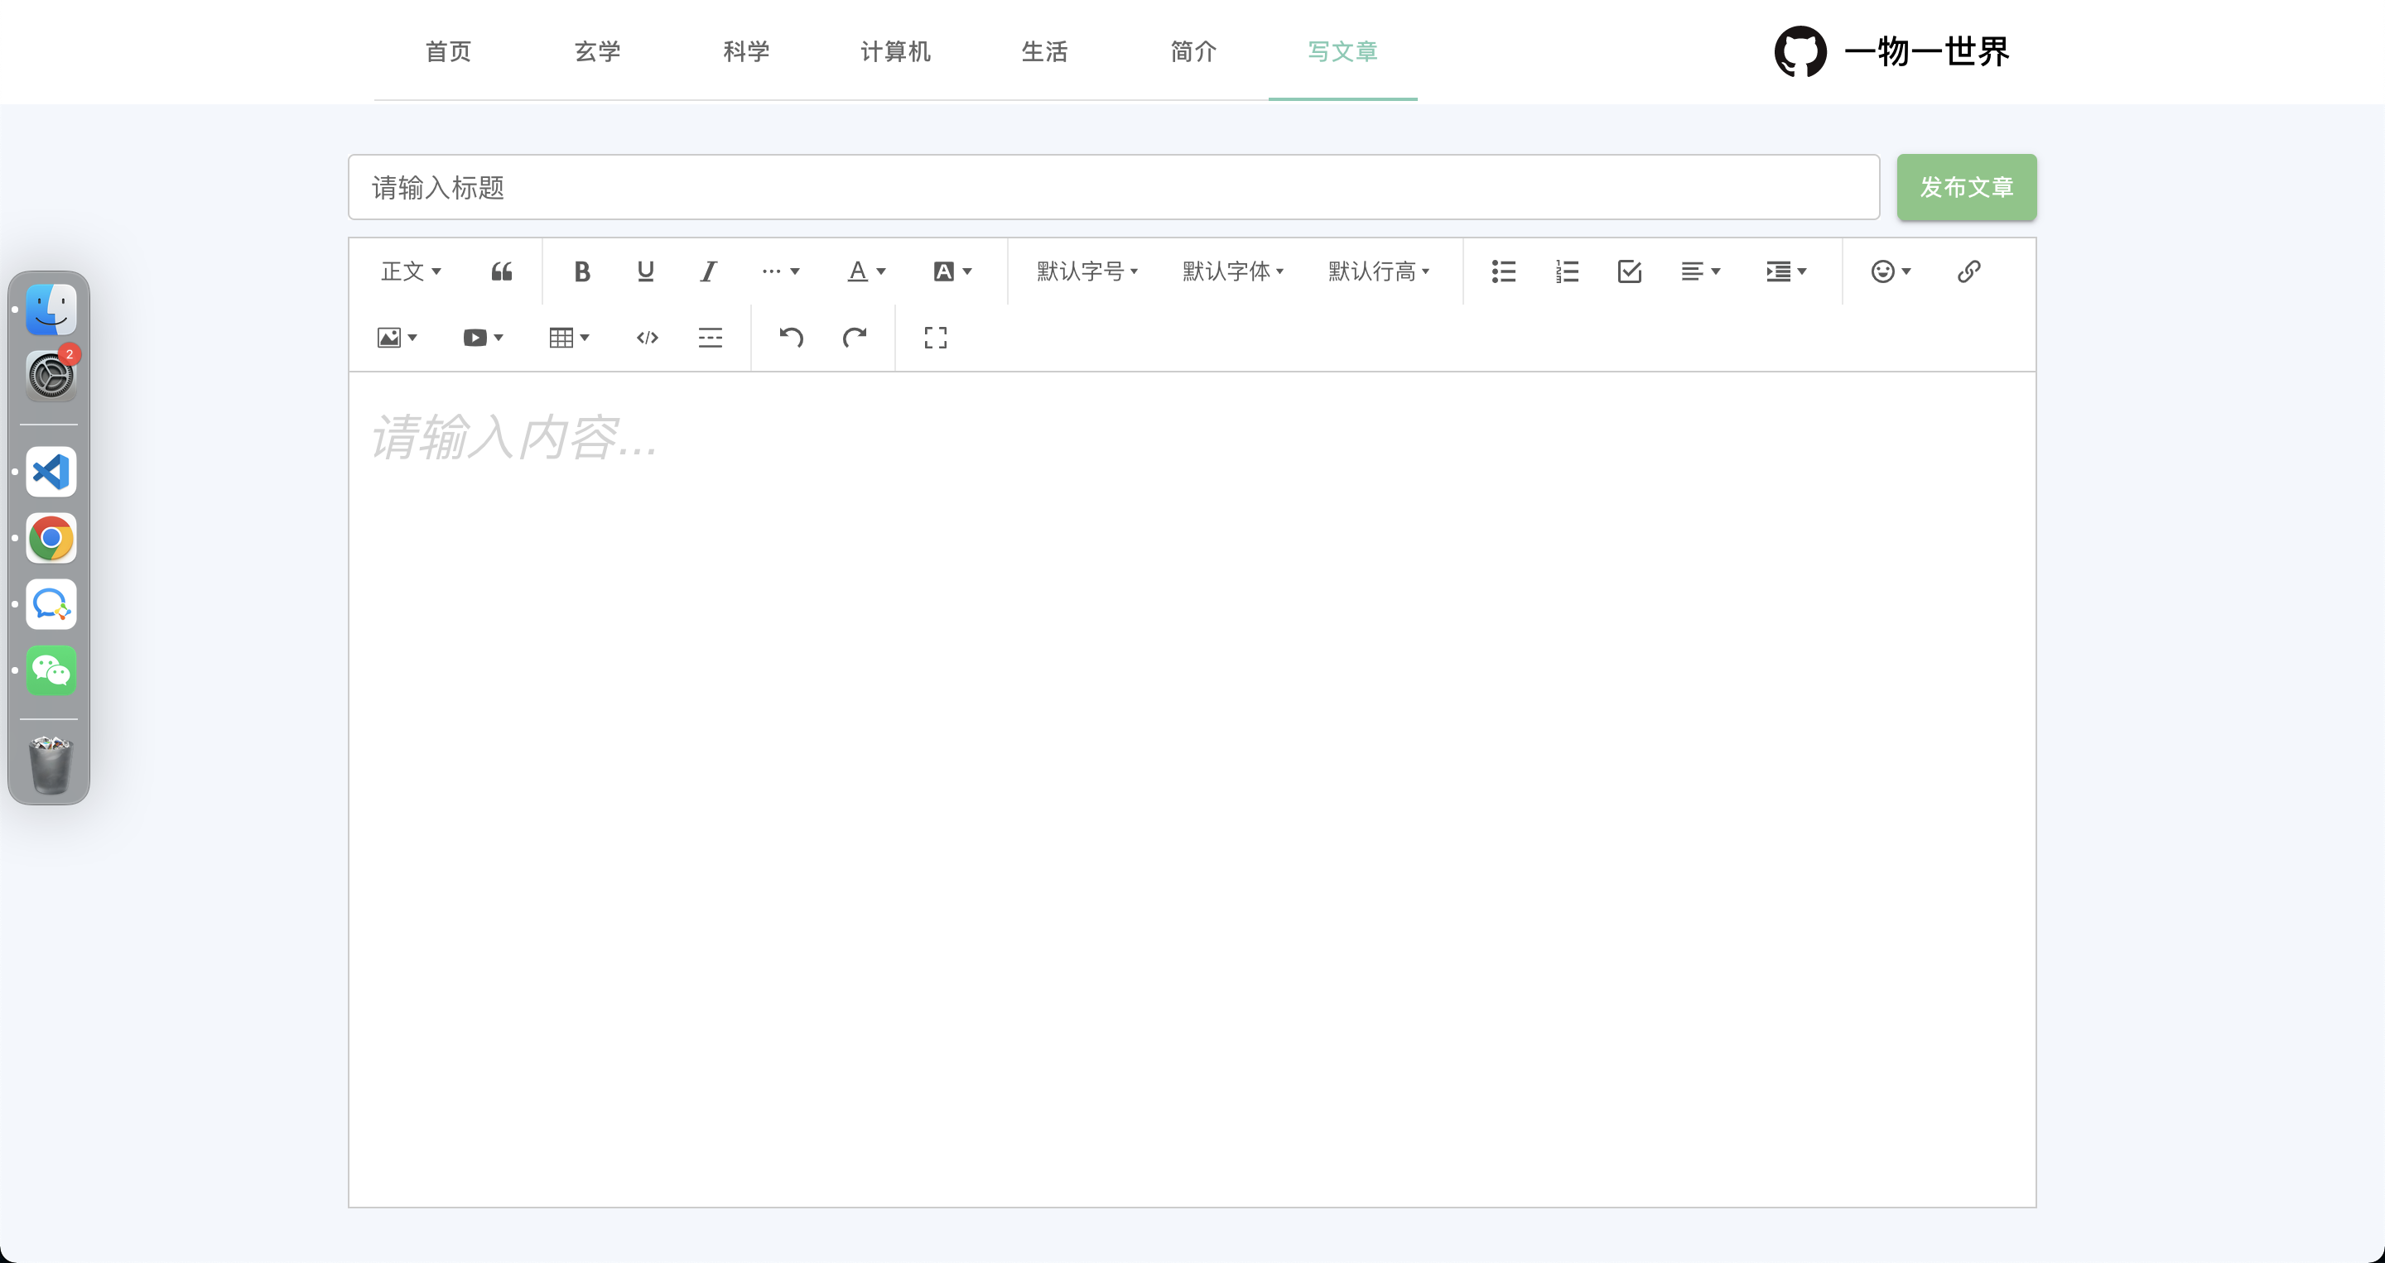Toggle blockquote formatting

(502, 271)
